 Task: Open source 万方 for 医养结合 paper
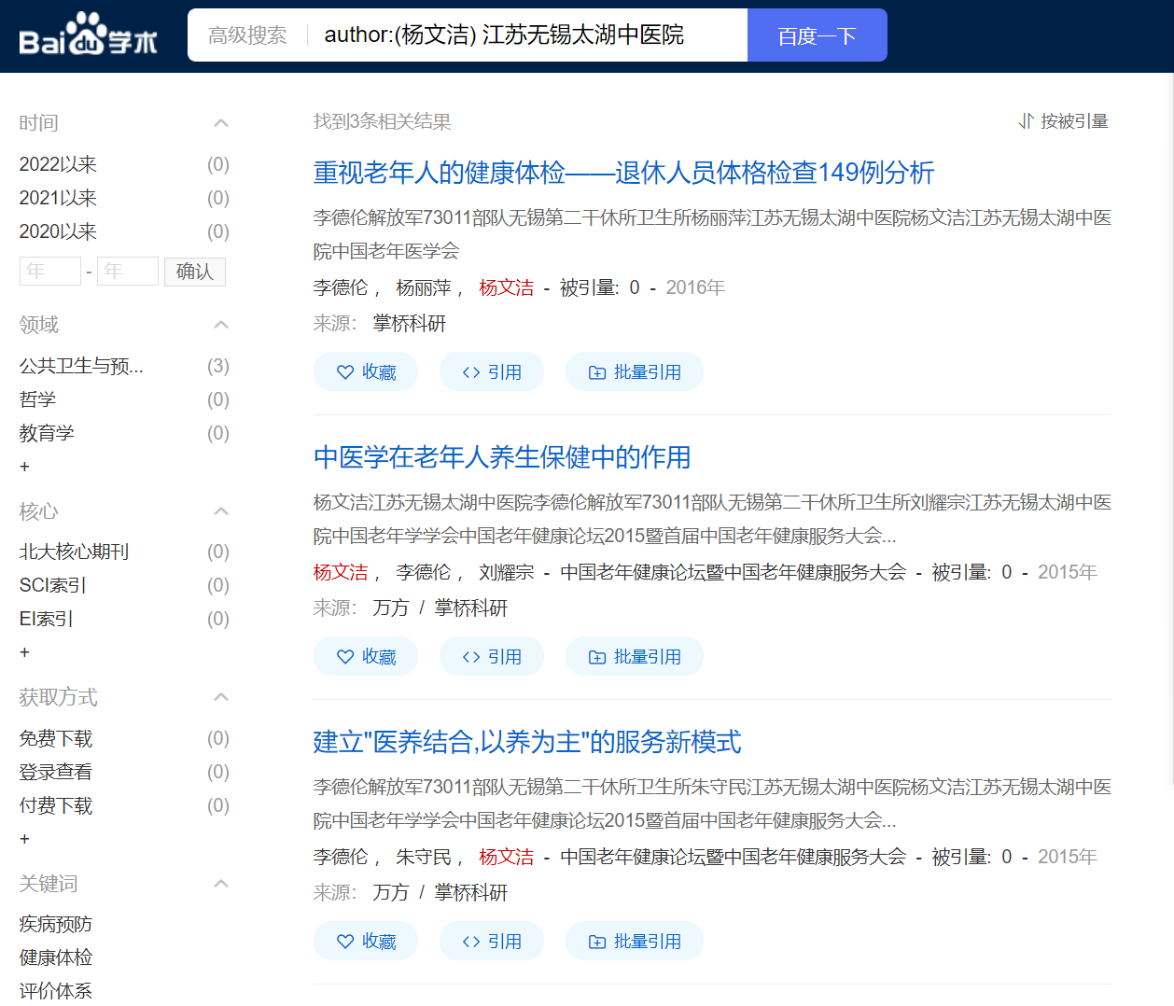click(391, 892)
